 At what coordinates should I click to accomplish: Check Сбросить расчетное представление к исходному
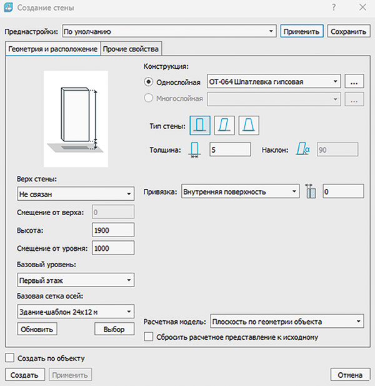coord(149,337)
